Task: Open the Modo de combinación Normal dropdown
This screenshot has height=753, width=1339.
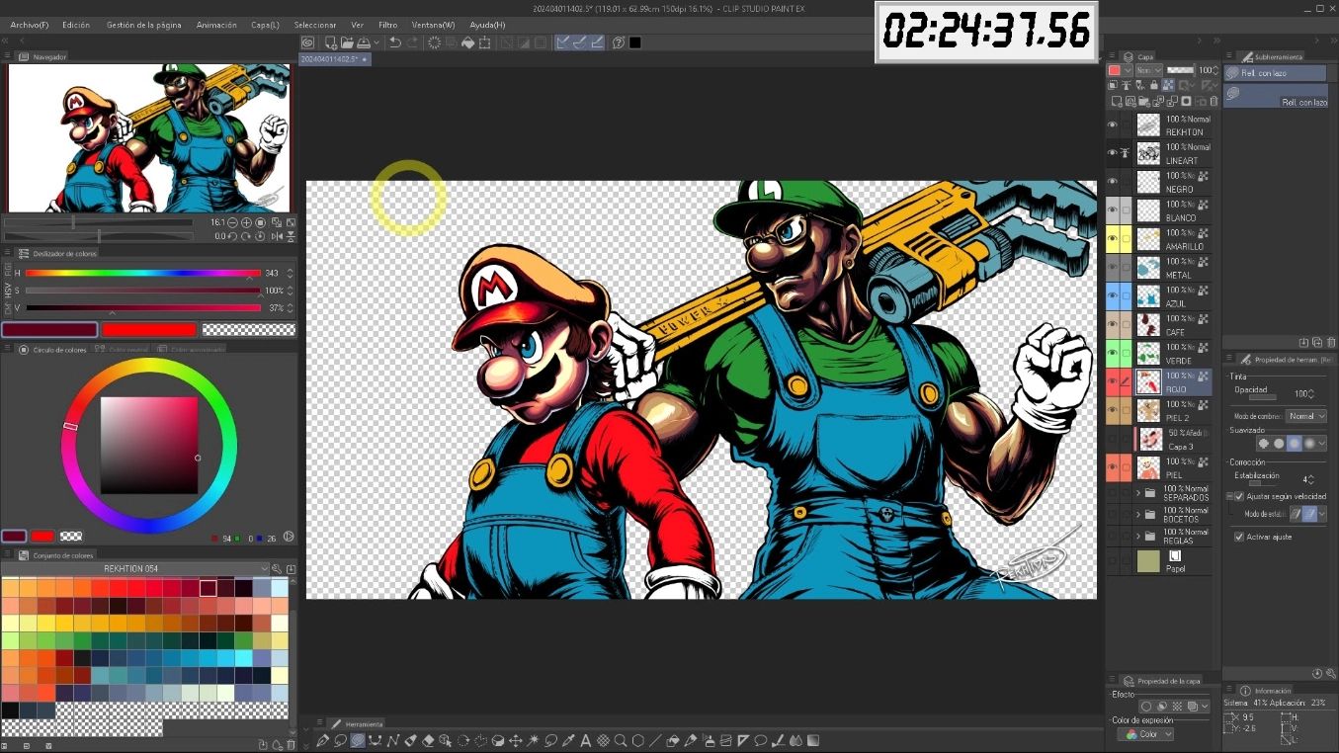Action: (x=1306, y=416)
